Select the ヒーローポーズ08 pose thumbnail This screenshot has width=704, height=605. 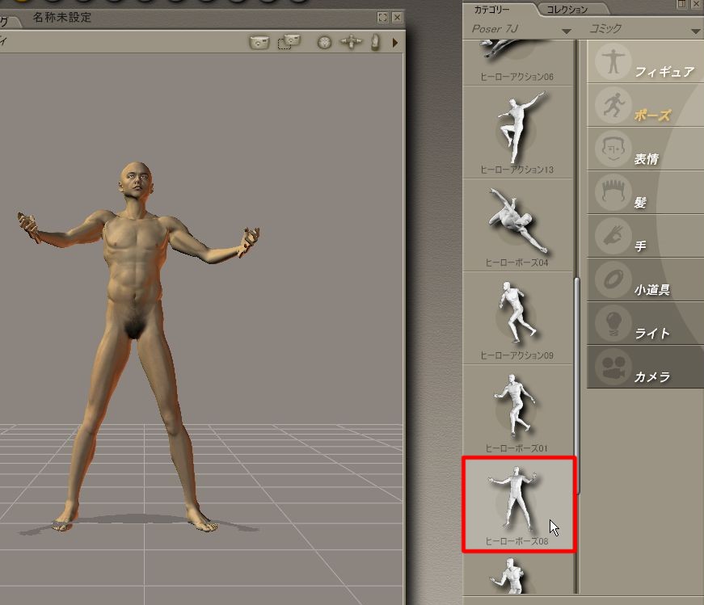coord(519,505)
